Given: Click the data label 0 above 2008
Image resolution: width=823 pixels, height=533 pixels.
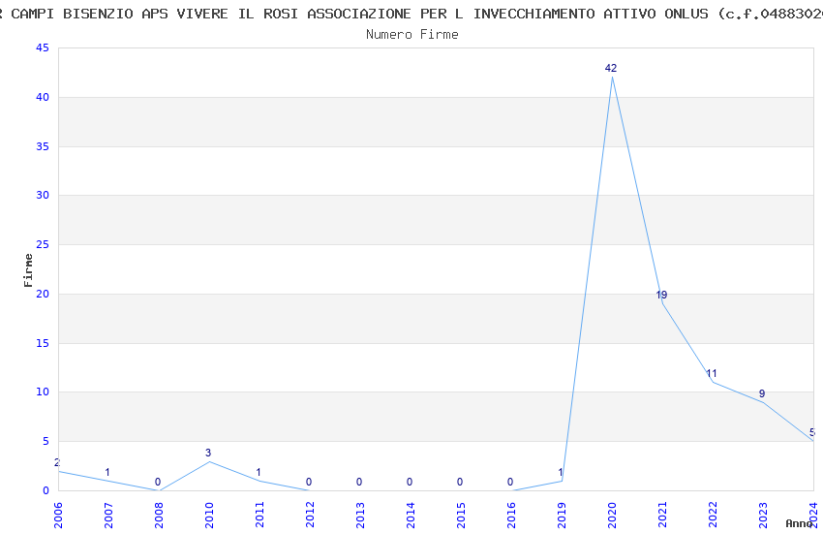Looking at the screenshot, I should coord(158,482).
